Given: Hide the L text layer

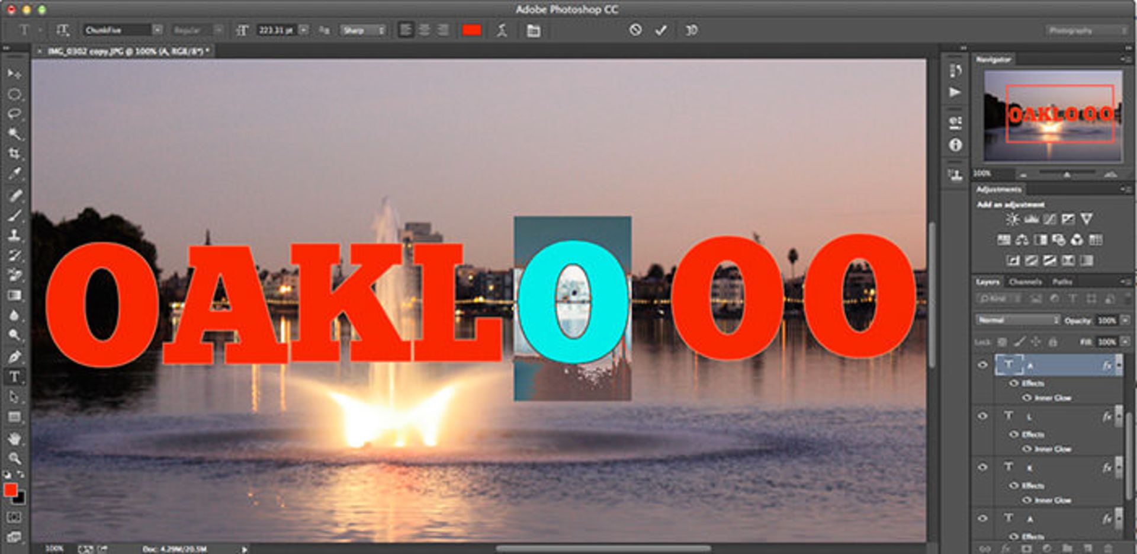Looking at the screenshot, I should pyautogui.click(x=982, y=416).
